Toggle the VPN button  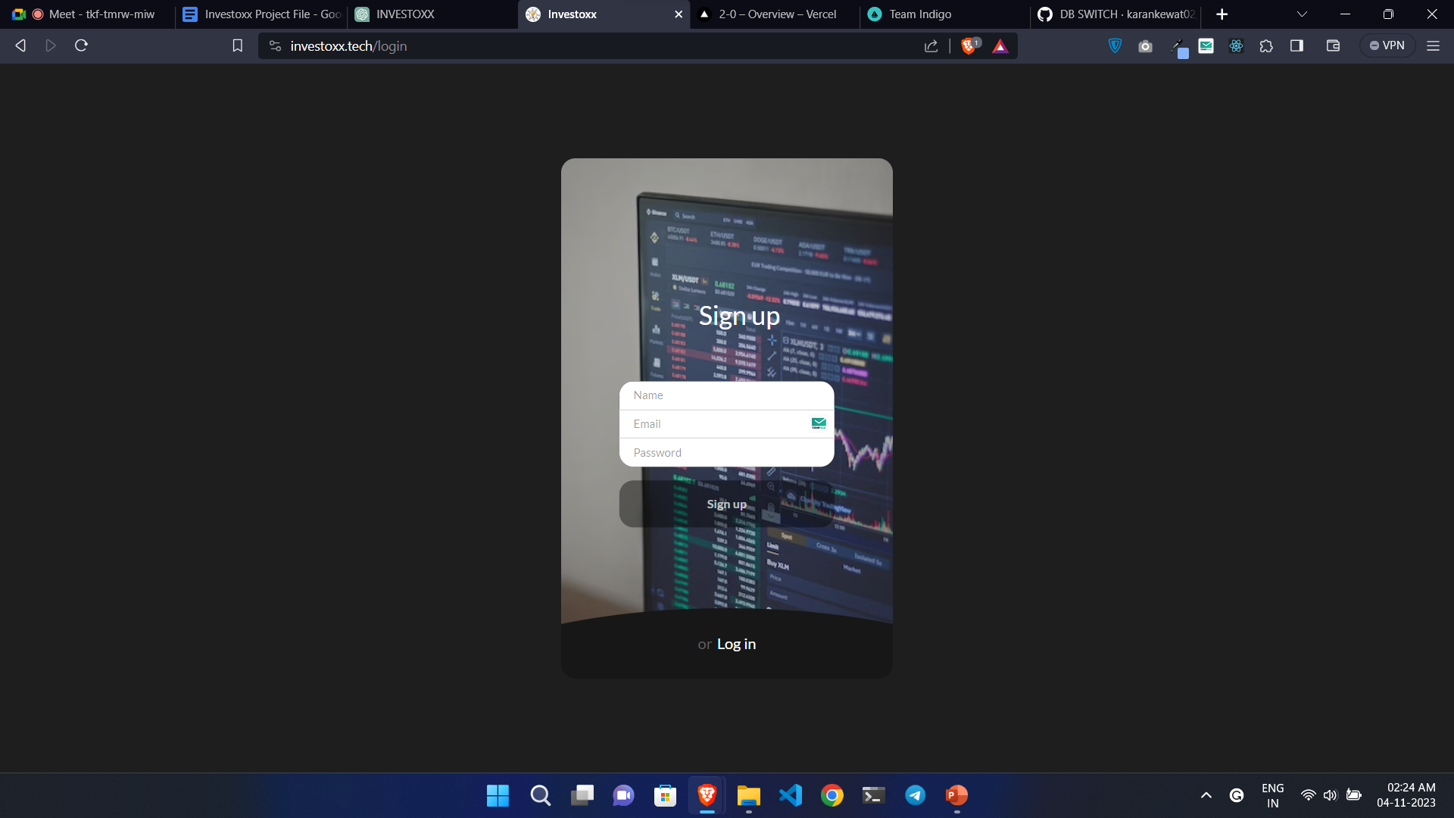(1387, 46)
